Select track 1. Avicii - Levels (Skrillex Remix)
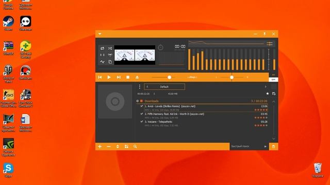The width and height of the screenshot is (330, 185). pos(206,108)
